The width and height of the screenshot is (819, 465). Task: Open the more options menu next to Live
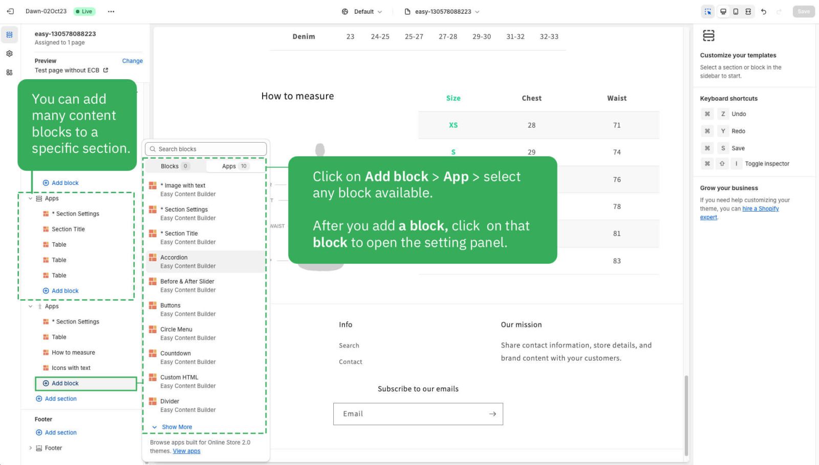[x=111, y=11]
